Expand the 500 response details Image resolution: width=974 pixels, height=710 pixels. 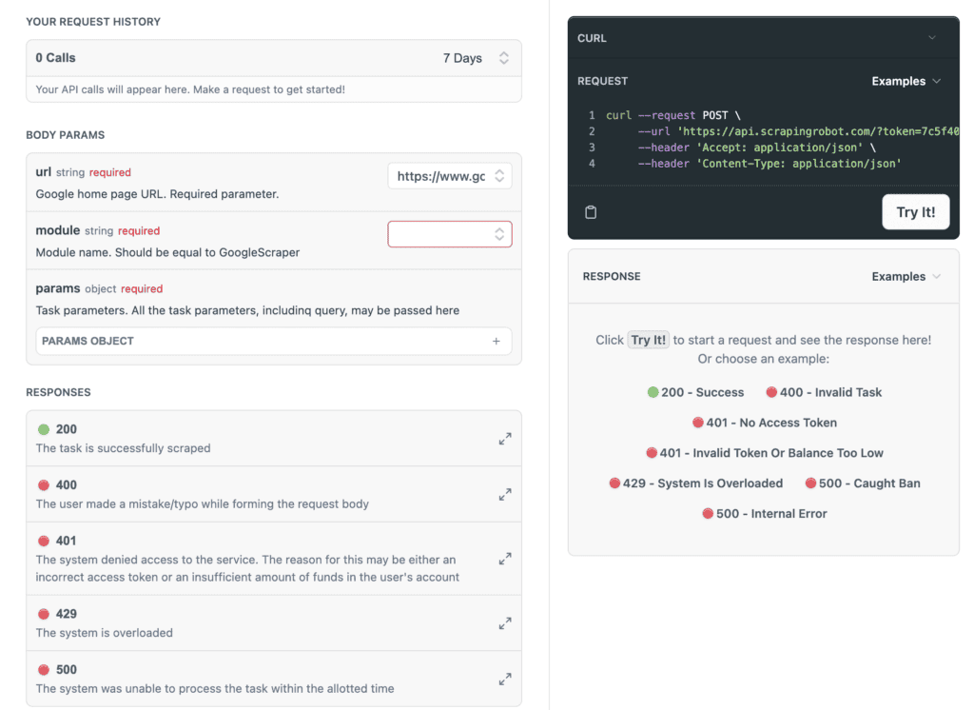click(x=504, y=678)
